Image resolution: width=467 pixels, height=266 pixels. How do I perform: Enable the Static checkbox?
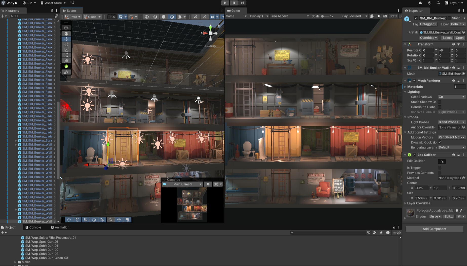click(x=449, y=18)
